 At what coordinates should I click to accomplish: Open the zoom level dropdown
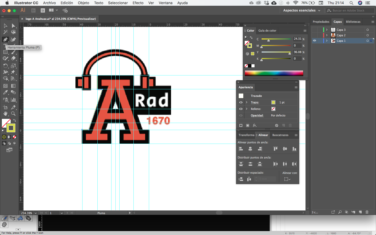tap(36, 213)
